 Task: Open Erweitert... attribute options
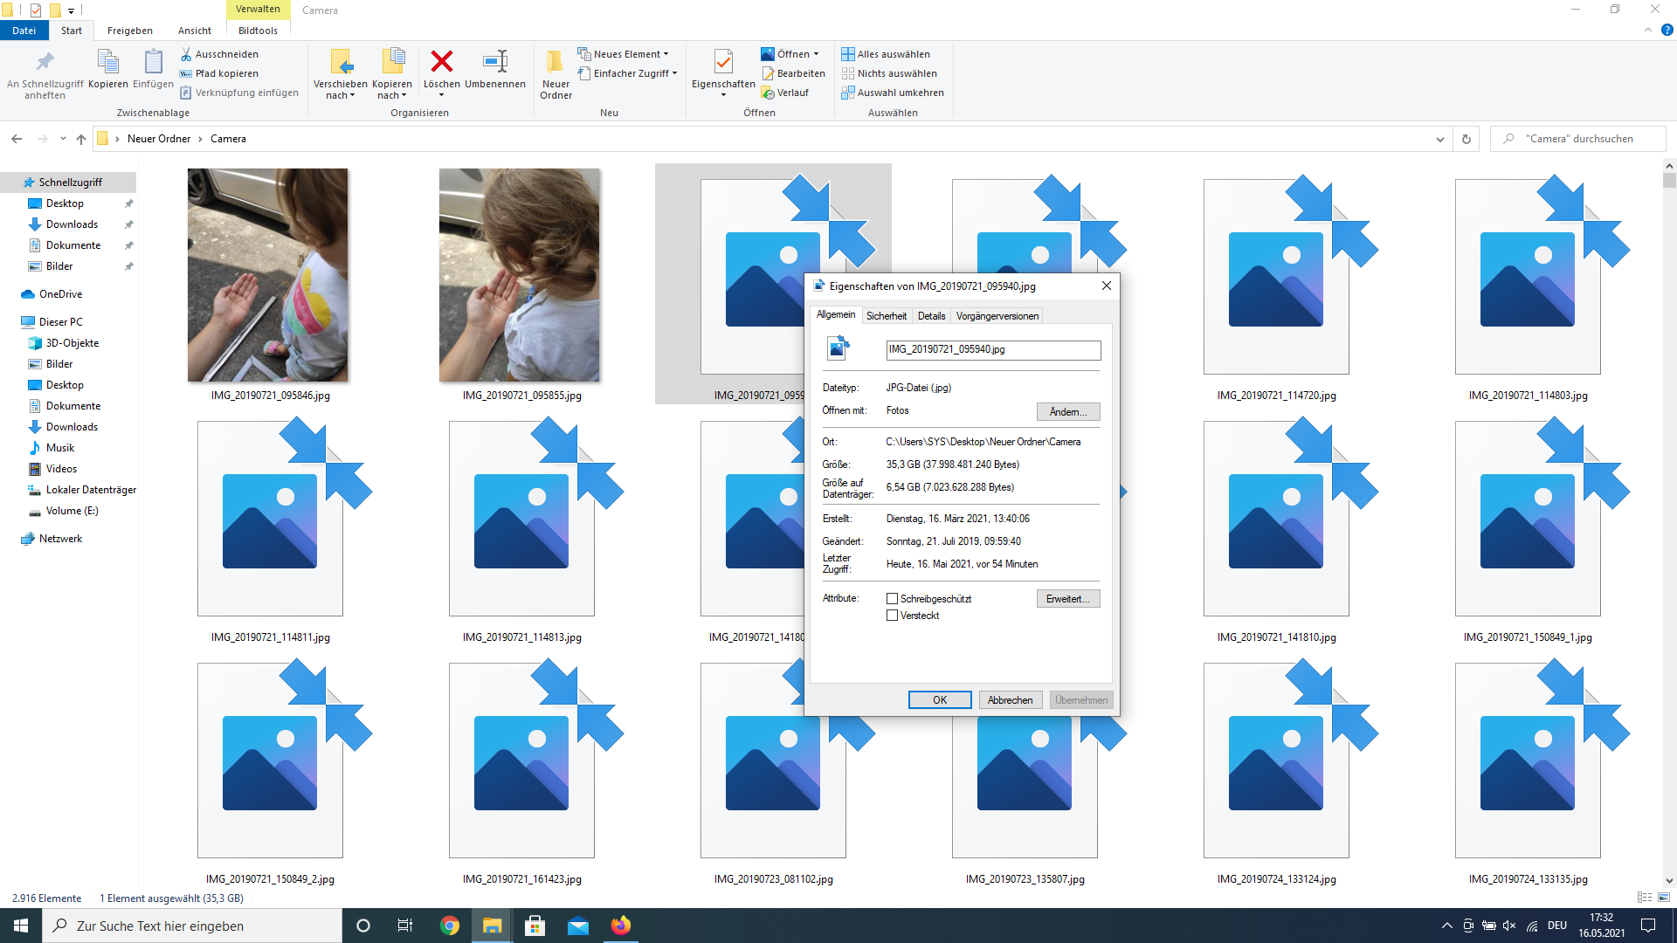(x=1068, y=599)
